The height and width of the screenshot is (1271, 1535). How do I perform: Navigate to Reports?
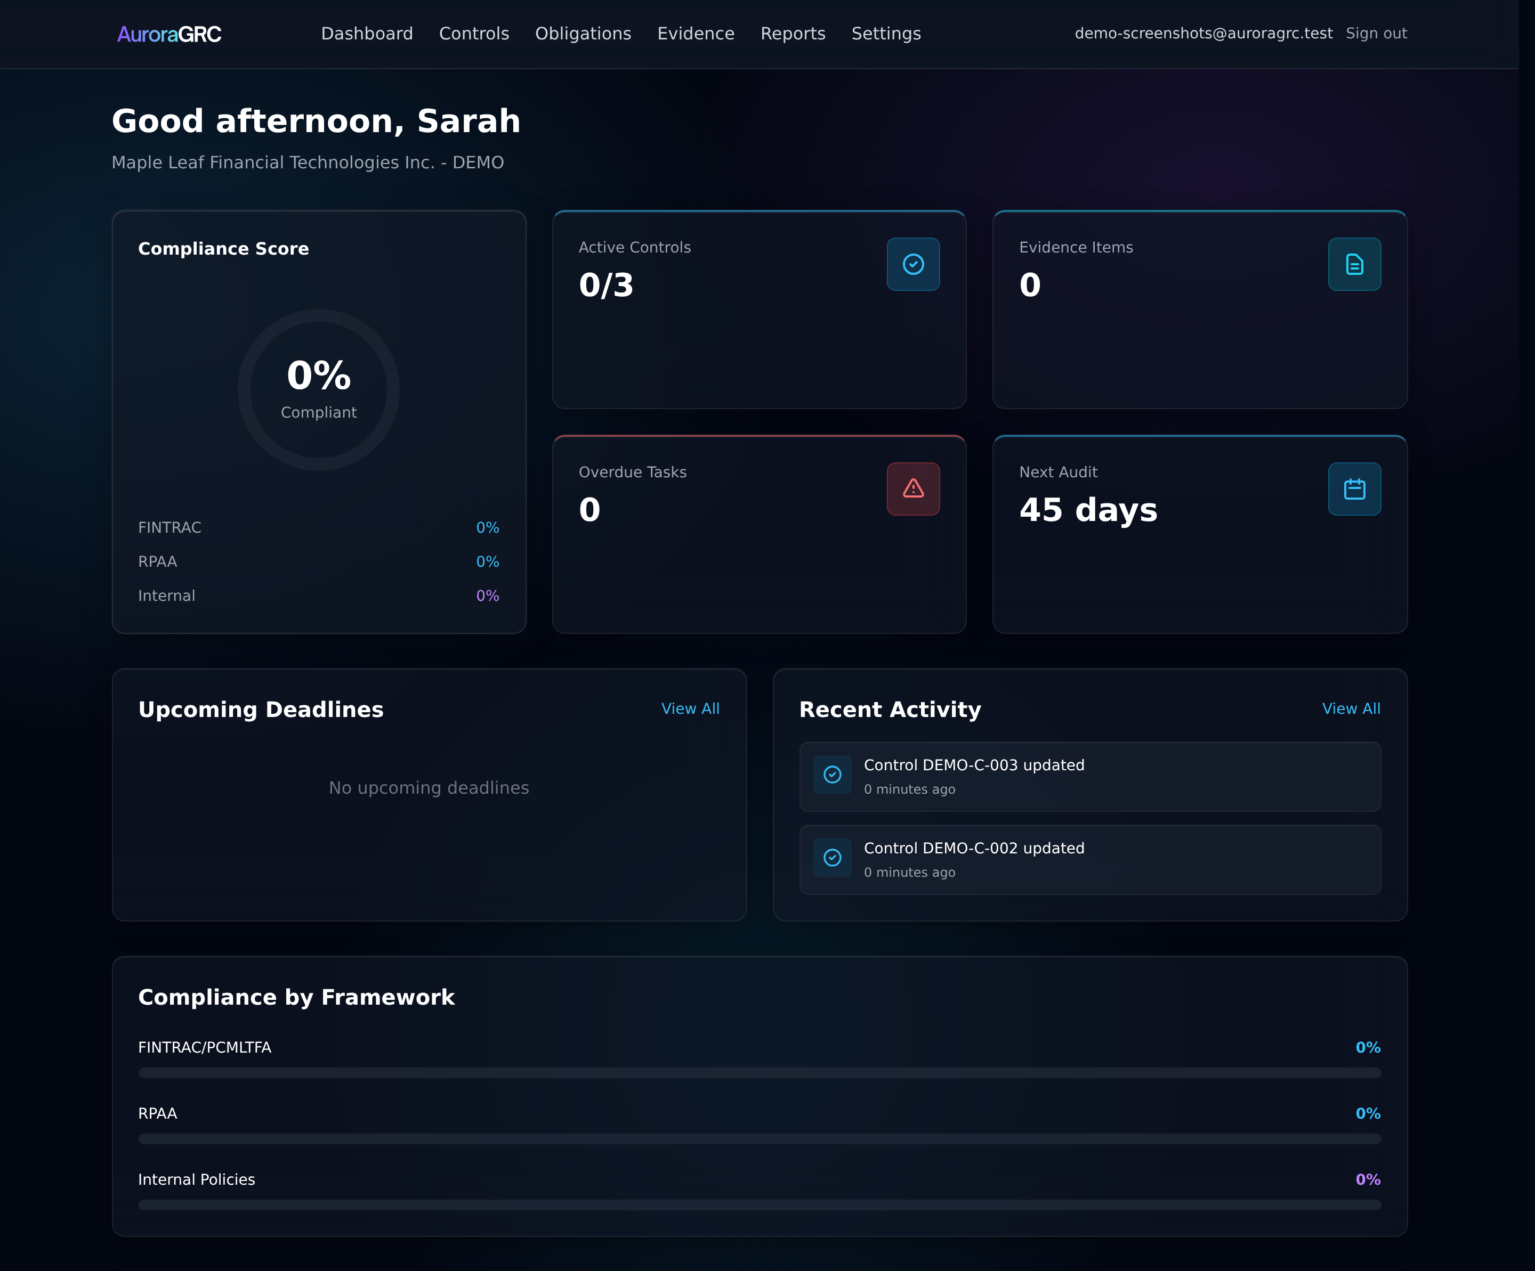(x=793, y=34)
